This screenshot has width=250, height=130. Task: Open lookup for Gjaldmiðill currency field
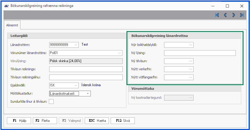(76, 85)
